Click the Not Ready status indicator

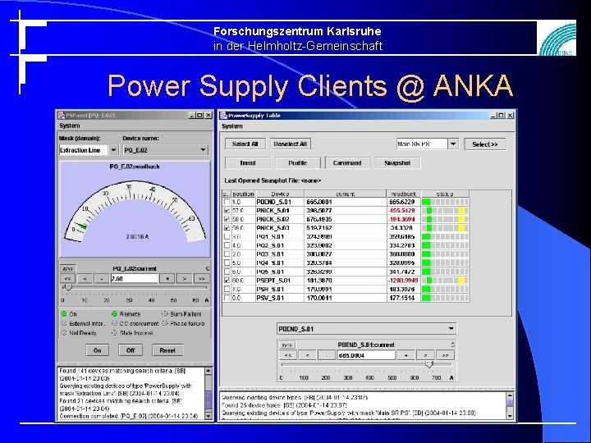[64, 333]
